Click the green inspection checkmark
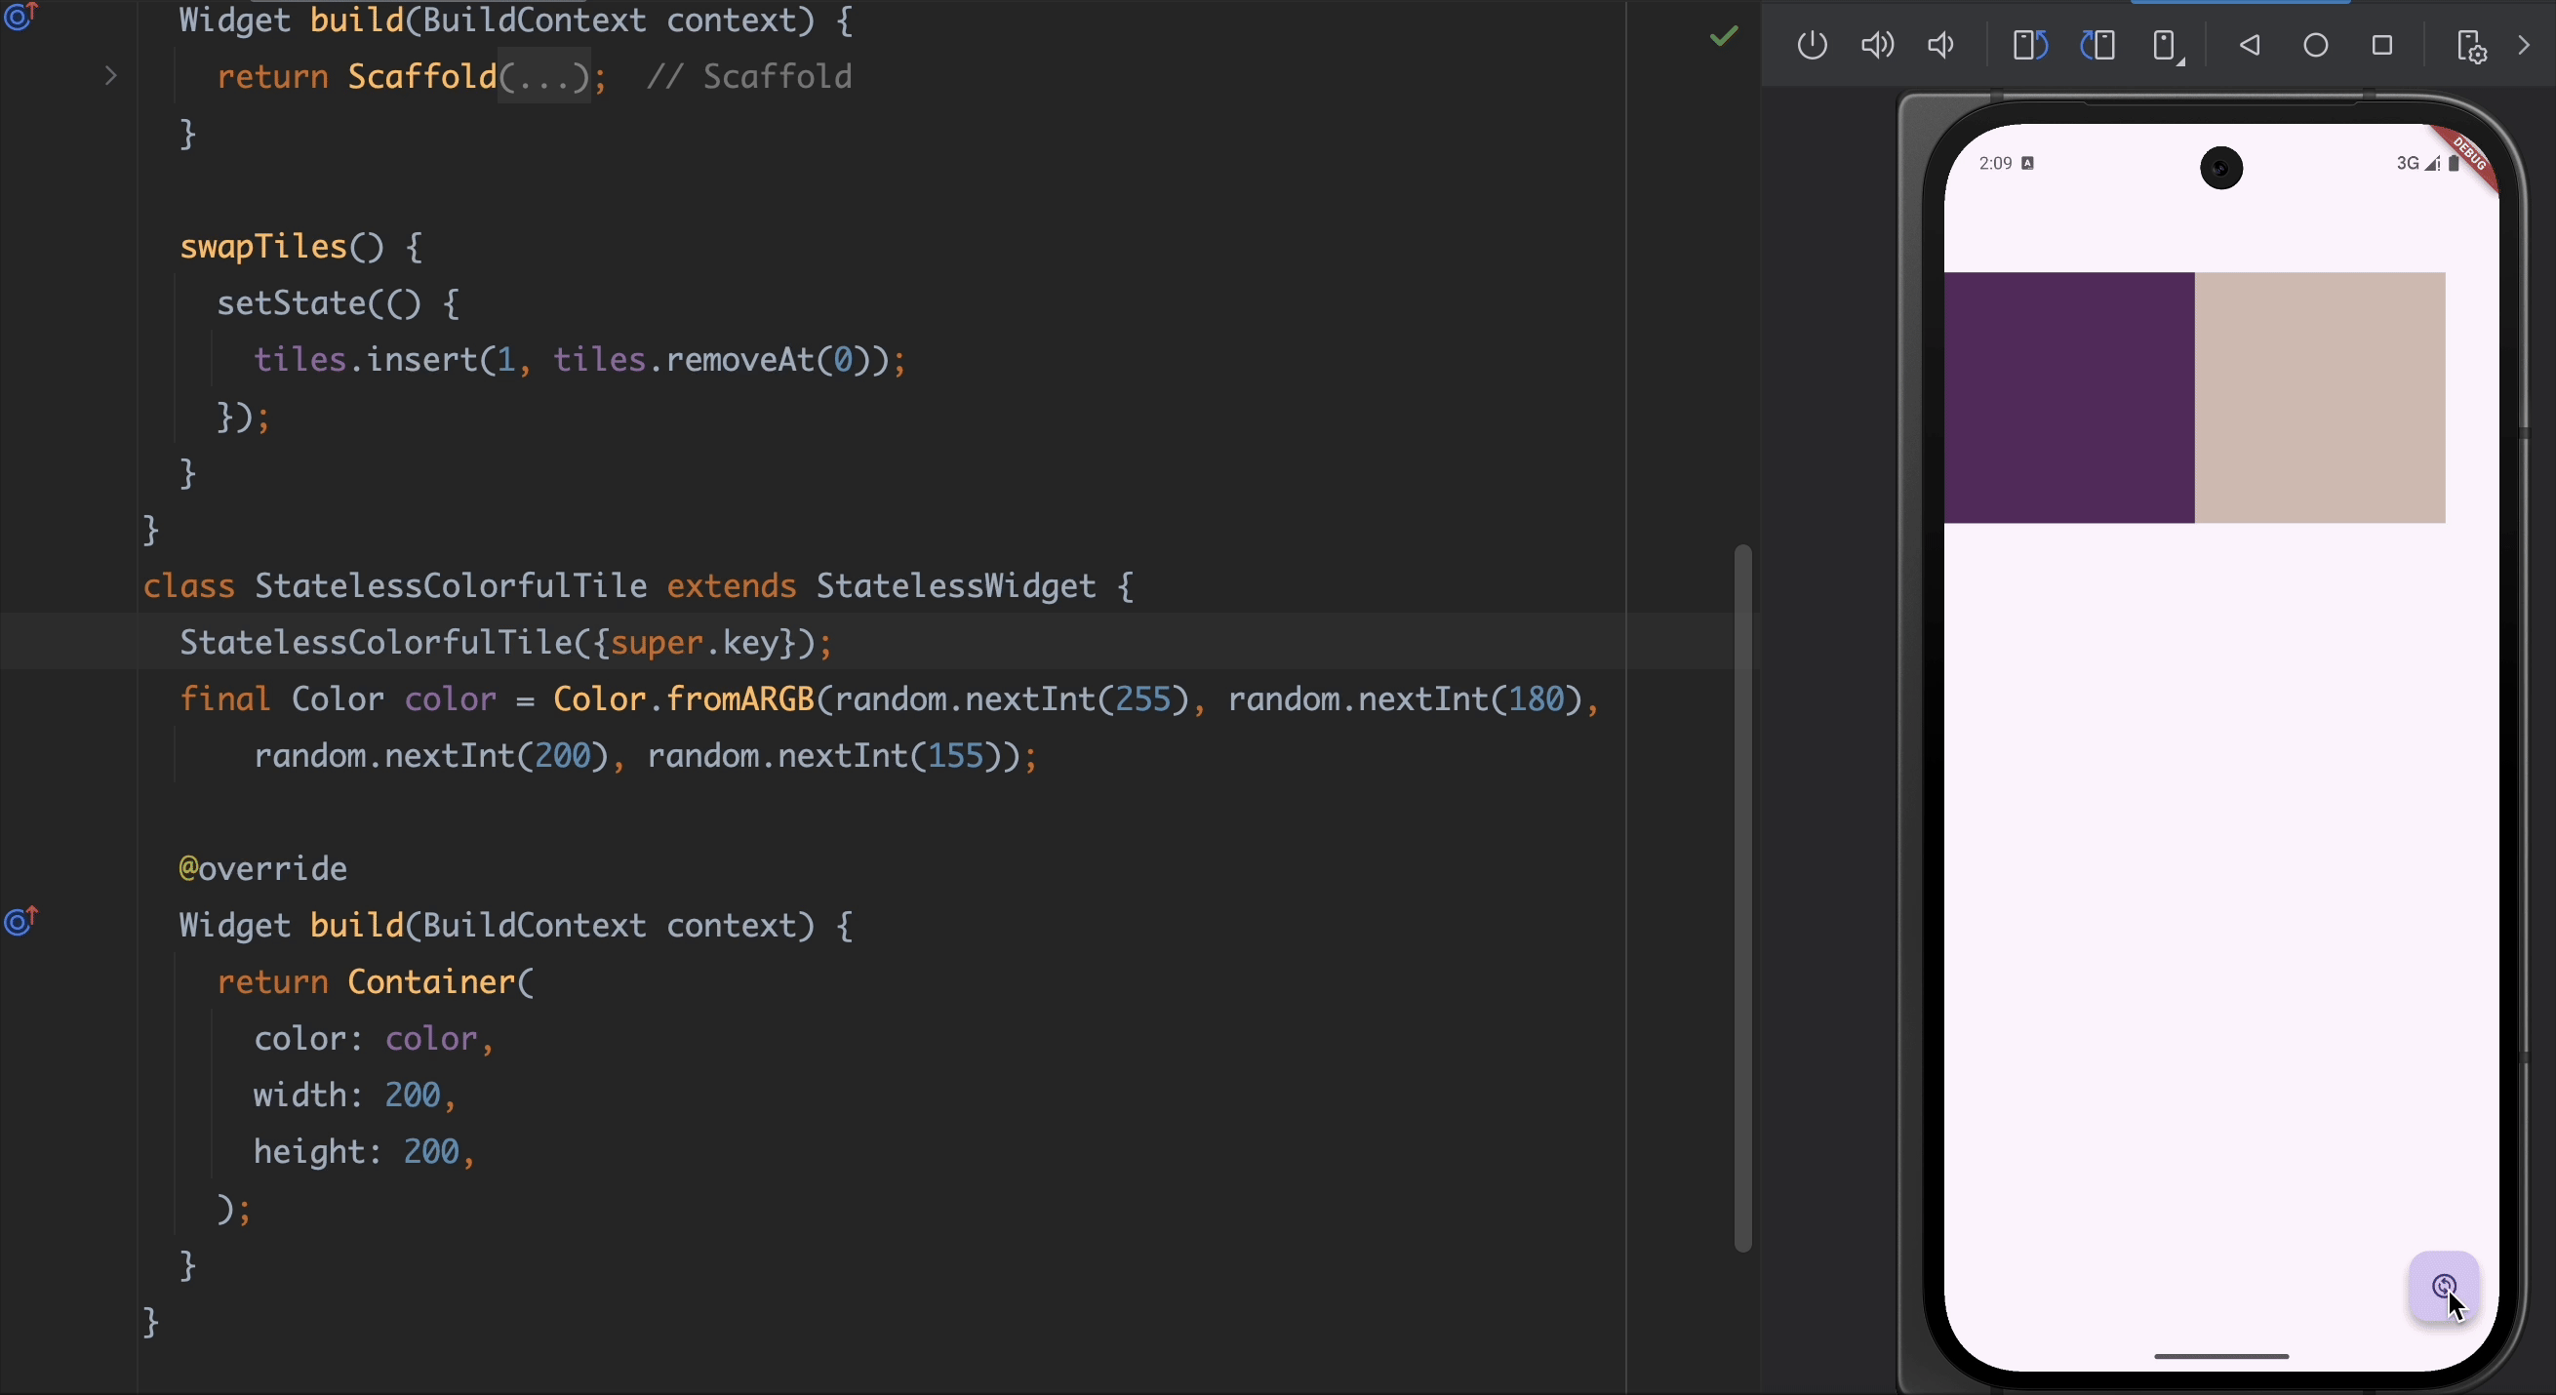2556x1395 pixels. click(1724, 37)
